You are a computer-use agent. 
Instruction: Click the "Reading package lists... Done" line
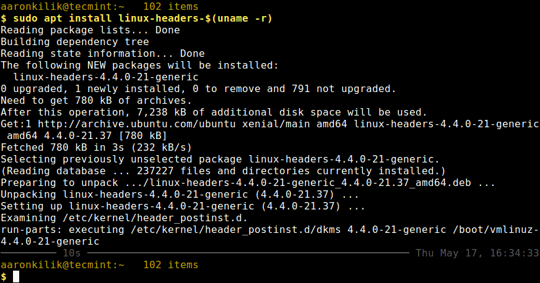(x=90, y=30)
